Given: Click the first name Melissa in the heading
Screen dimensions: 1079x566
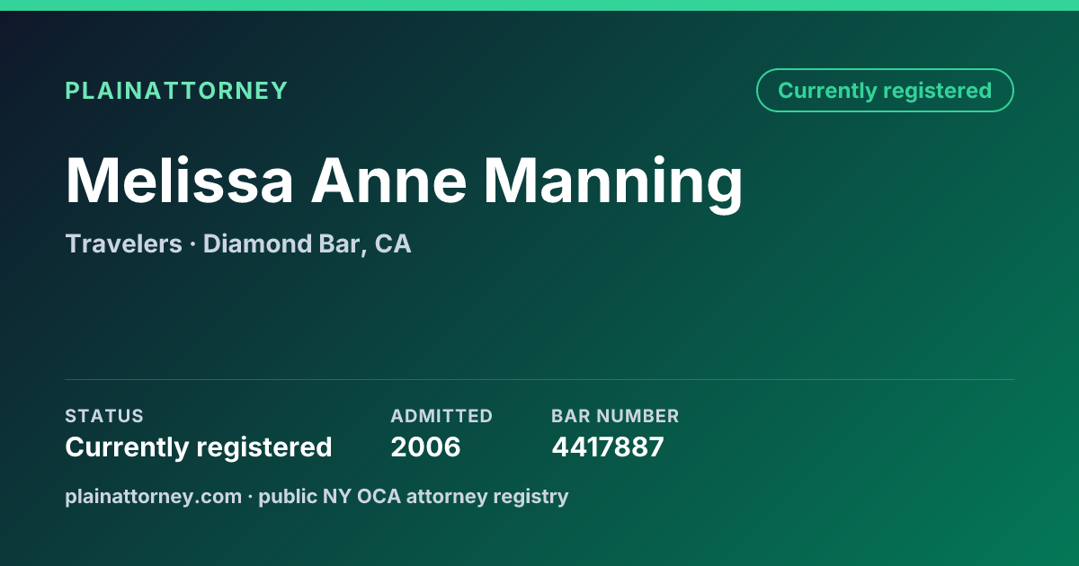Looking at the screenshot, I should pyautogui.click(x=180, y=181).
